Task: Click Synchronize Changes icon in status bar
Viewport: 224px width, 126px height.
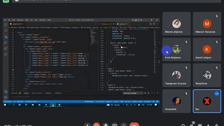Action: 14,101
